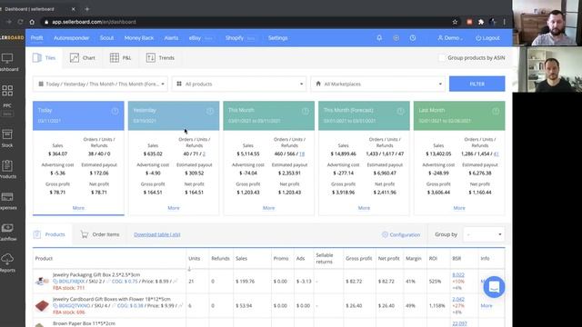582x327 pixels.
Task: Open the All products dropdown
Action: click(239, 84)
